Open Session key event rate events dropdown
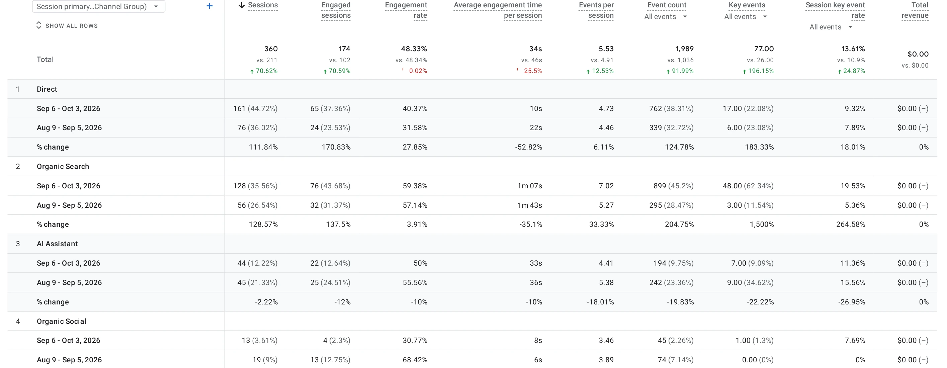The width and height of the screenshot is (947, 368). tap(831, 27)
